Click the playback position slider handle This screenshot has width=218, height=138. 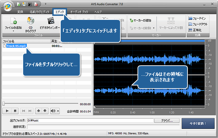4,104
